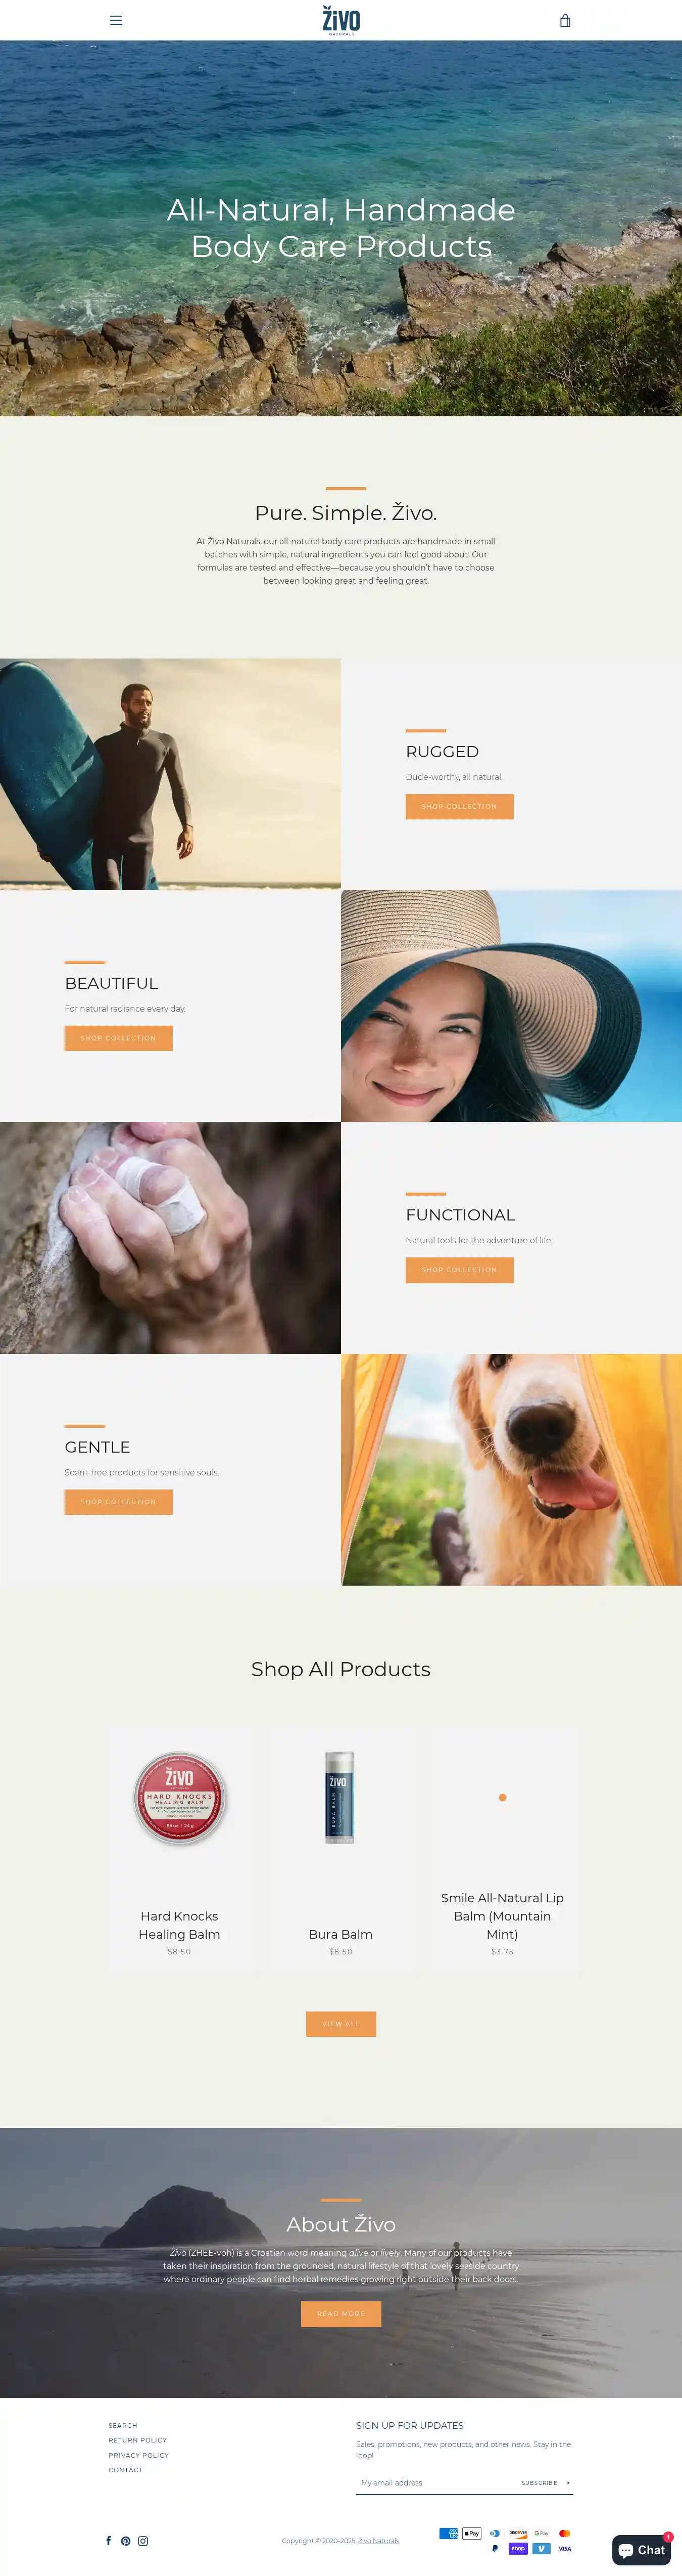Click the View All products button
This screenshot has height=2576, width=682.
[x=340, y=2023]
